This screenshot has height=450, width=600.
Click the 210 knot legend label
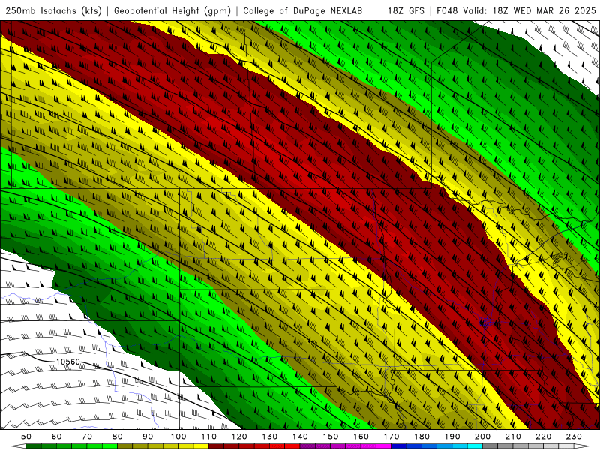[513, 436]
